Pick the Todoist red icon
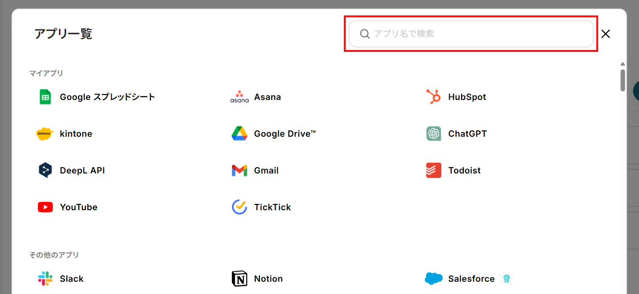The image size is (639, 294). 434,171
